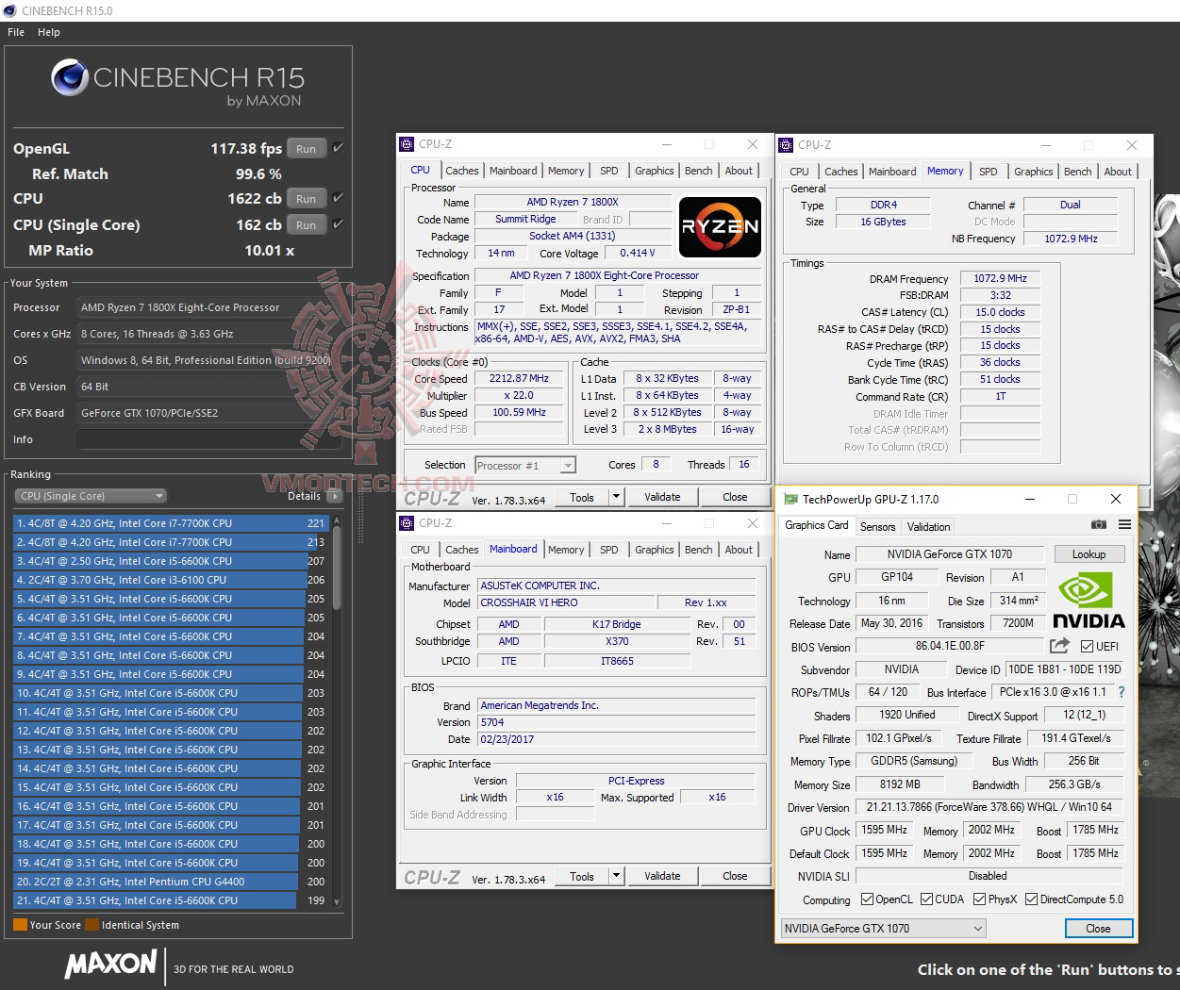Click the Lookup button for GTX 1070
Viewport: 1180px width, 990px height.
[1089, 553]
